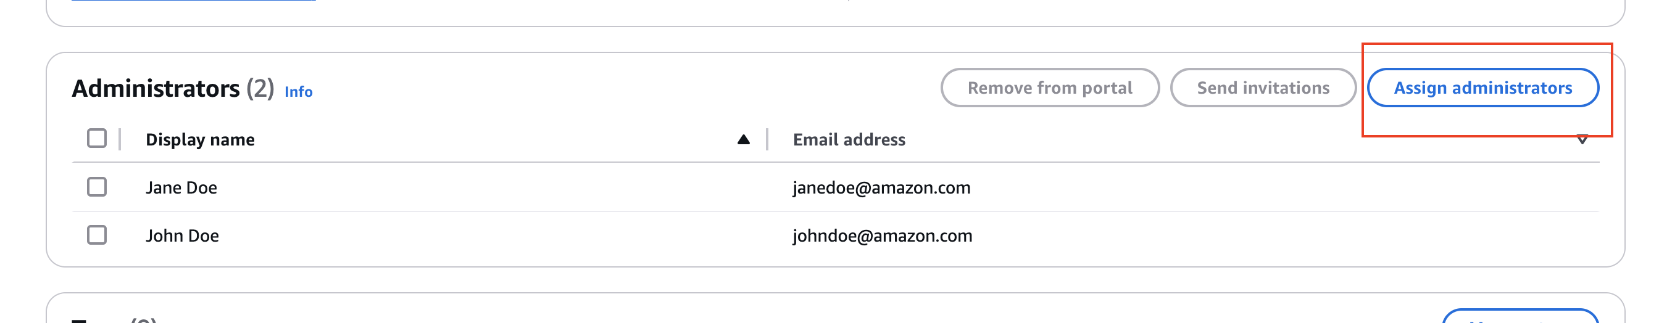Select the janedoe@amazon.com email cell

pyautogui.click(x=881, y=188)
